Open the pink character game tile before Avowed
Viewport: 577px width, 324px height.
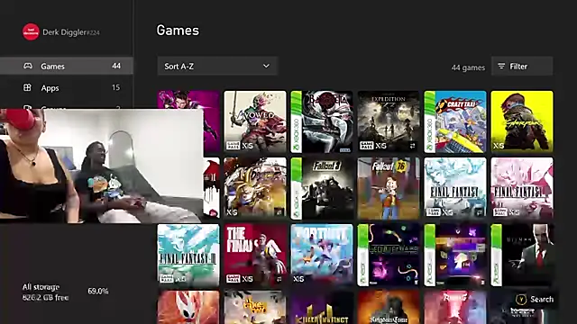coord(188,100)
